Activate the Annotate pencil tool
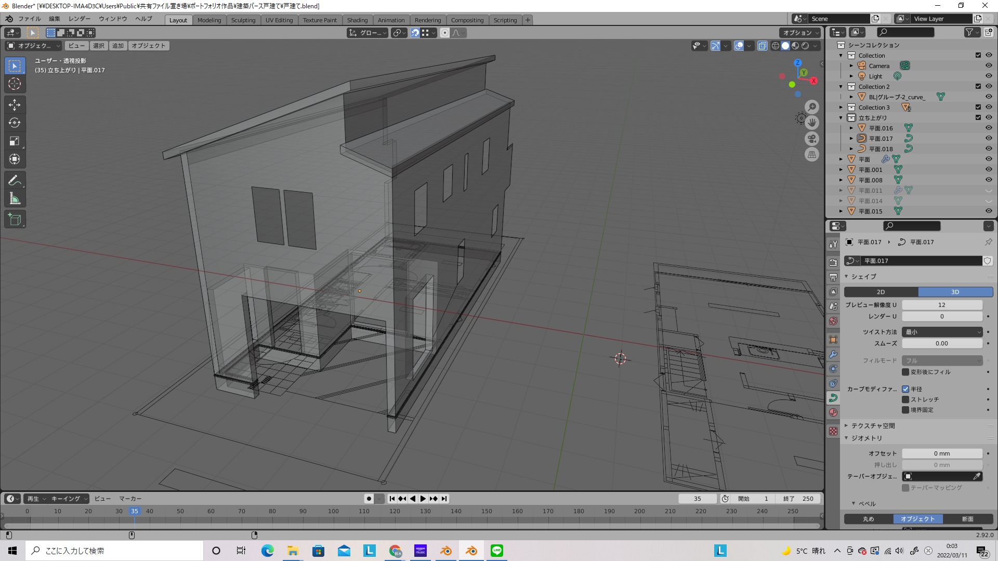The width and height of the screenshot is (998, 561). pyautogui.click(x=15, y=181)
